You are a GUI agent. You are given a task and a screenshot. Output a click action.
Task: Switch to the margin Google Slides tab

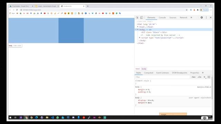click(47, 6)
